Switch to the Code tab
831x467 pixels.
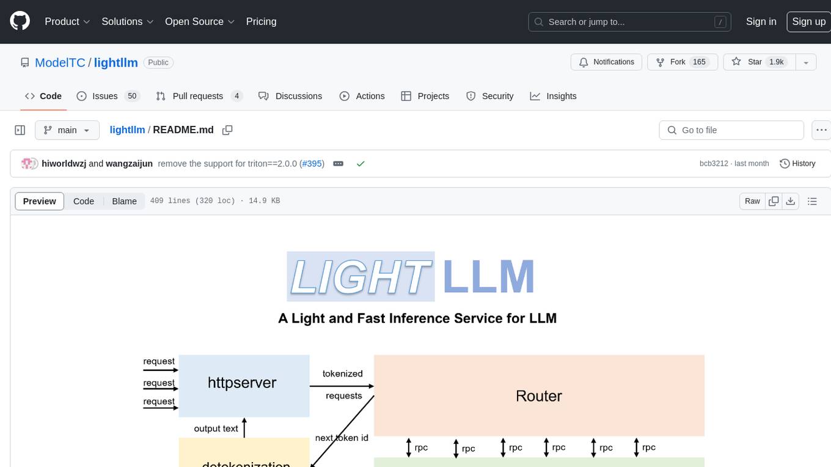pos(43,96)
